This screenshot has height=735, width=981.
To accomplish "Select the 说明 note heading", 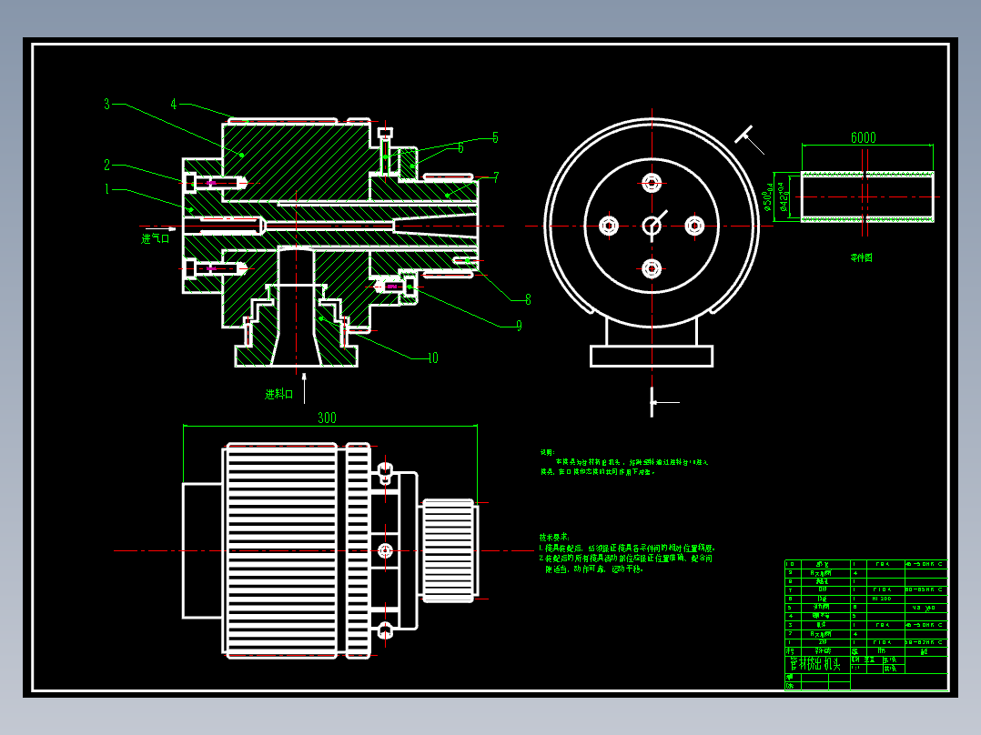I will [548, 452].
